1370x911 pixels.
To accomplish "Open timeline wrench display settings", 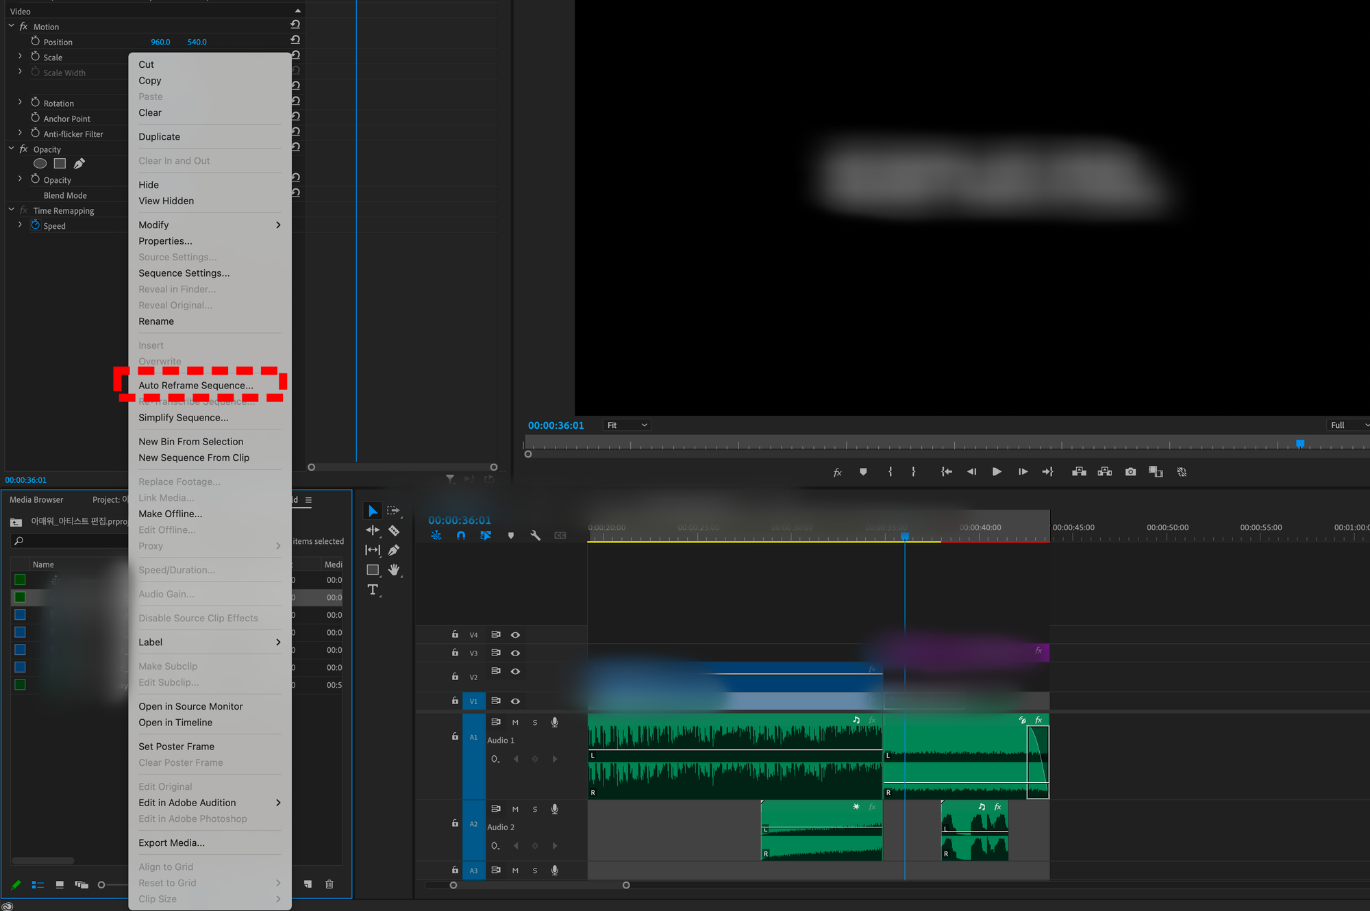I will click(536, 536).
